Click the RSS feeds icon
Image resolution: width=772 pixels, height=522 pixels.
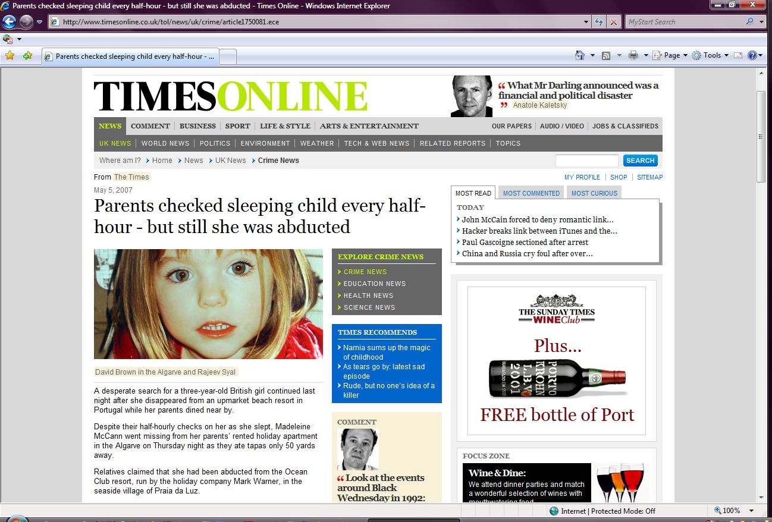tap(606, 55)
